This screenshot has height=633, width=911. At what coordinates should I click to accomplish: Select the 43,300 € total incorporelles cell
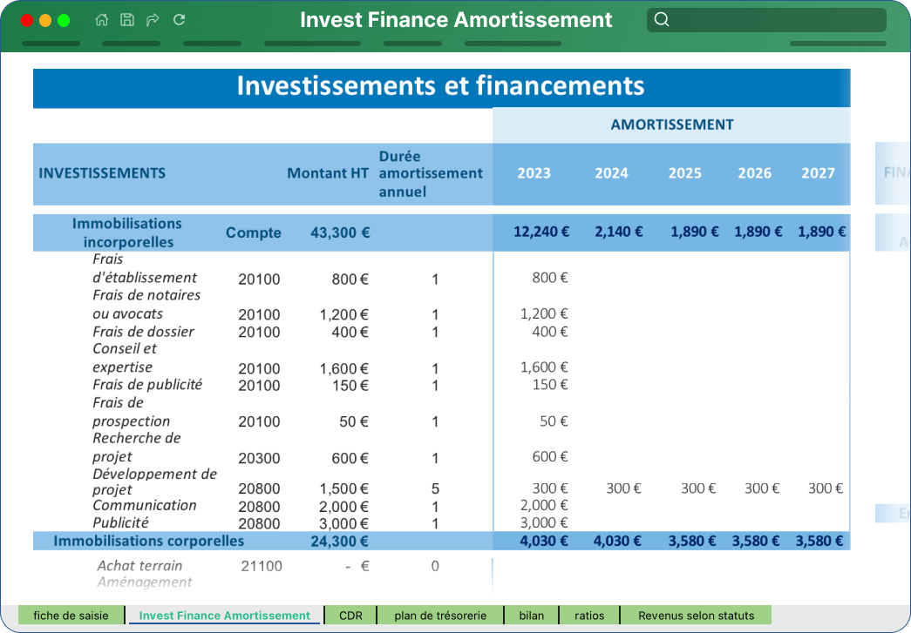point(340,232)
